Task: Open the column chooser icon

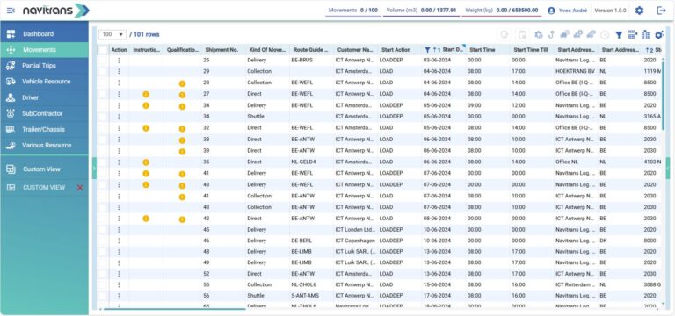Action: (x=646, y=35)
